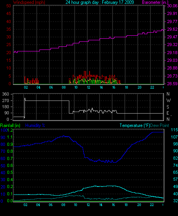This screenshot has width=178, height=216.
Task: Click the W compass label on direction chart
Action: (x=168, y=101)
